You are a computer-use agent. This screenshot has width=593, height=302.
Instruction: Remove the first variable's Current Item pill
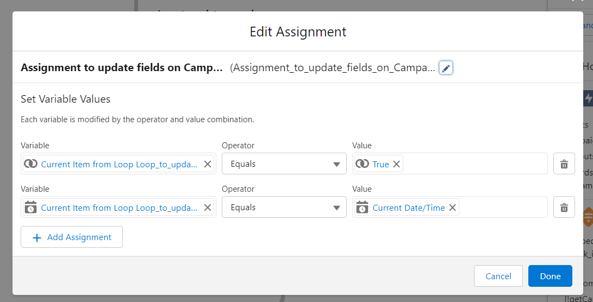(x=208, y=164)
